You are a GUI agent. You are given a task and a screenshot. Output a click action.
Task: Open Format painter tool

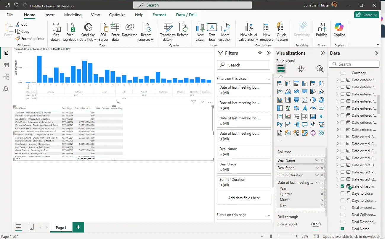30,38
